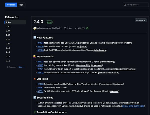Open @eleanordoesntcode's profile mention
Image resolution: width=150 pixels, height=115 pixels.
coord(108,73)
